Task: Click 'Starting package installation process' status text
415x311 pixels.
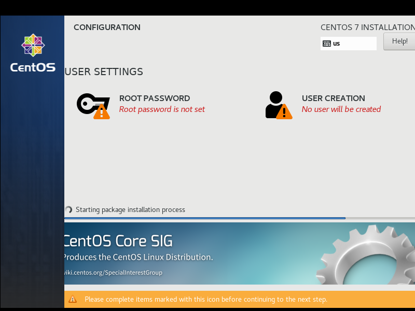Action: 131,210
